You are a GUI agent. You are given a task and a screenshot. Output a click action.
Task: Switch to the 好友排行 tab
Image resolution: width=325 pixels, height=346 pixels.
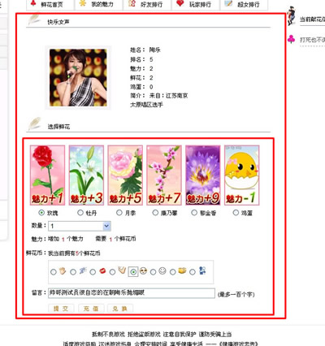(147, 4)
